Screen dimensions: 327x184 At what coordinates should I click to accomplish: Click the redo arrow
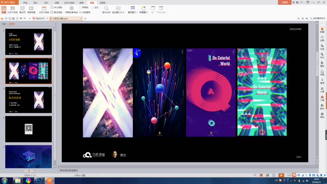click(x=24, y=18)
